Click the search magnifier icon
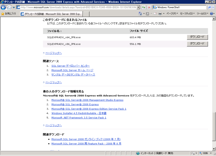216x156 pixels. (x=210, y=7)
